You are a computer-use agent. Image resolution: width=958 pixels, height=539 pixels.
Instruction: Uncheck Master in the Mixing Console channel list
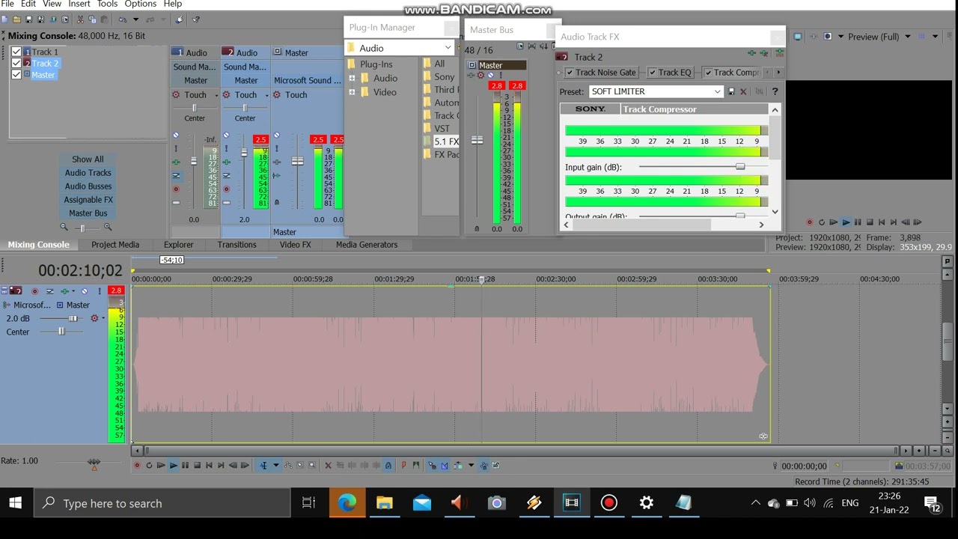tap(16, 74)
